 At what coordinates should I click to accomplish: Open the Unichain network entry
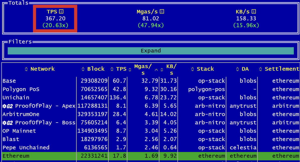(x=16, y=98)
